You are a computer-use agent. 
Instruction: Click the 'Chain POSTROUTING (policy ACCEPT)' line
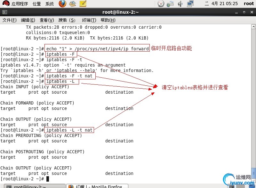(42, 152)
